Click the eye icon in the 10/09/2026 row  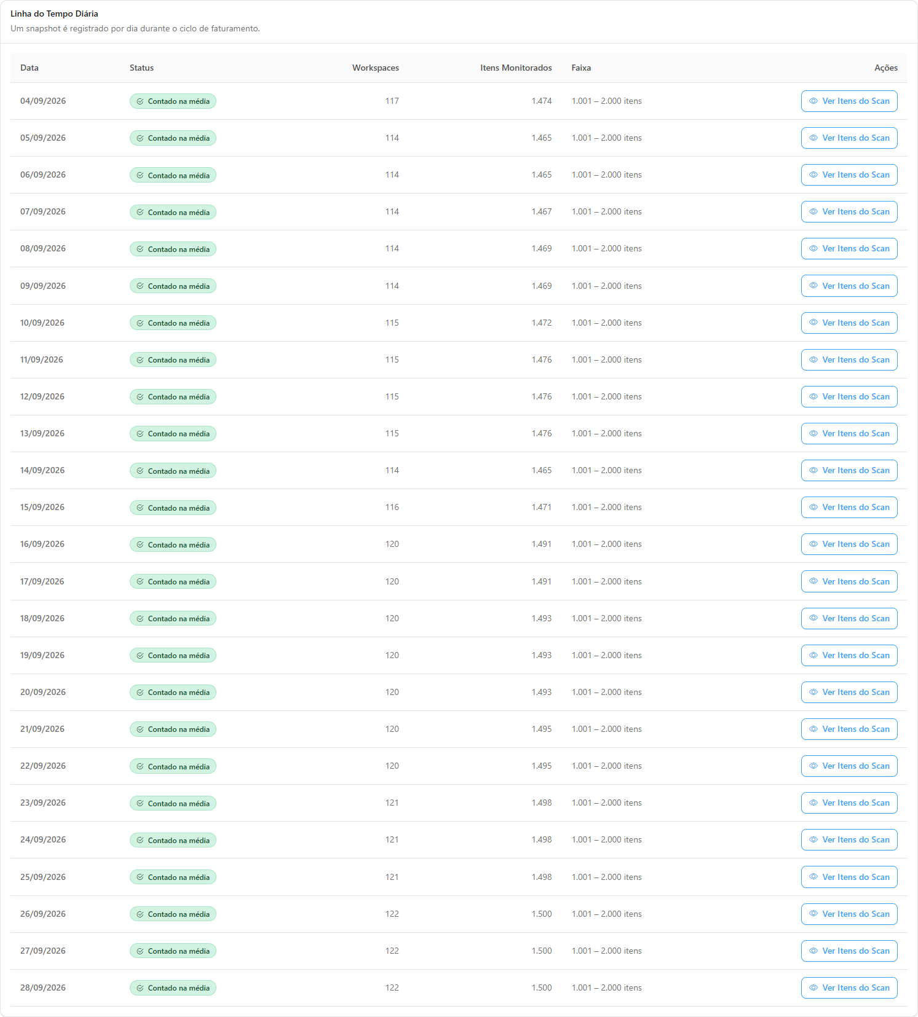coord(813,323)
